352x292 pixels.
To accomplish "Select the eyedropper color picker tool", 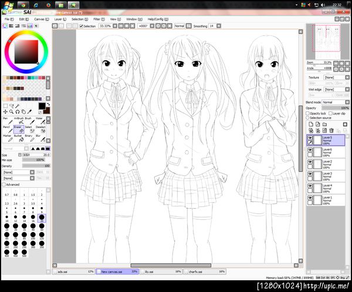I will [30, 111].
